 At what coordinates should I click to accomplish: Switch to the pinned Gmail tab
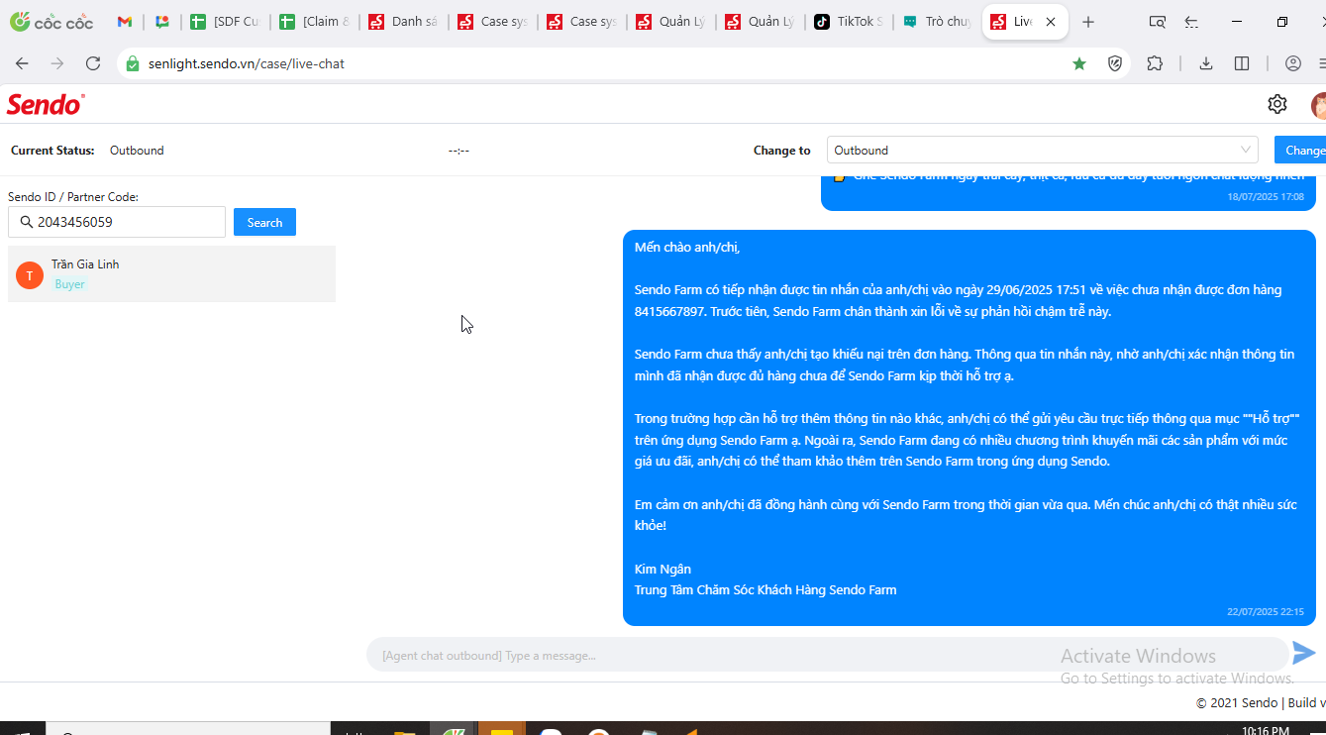coord(125,22)
